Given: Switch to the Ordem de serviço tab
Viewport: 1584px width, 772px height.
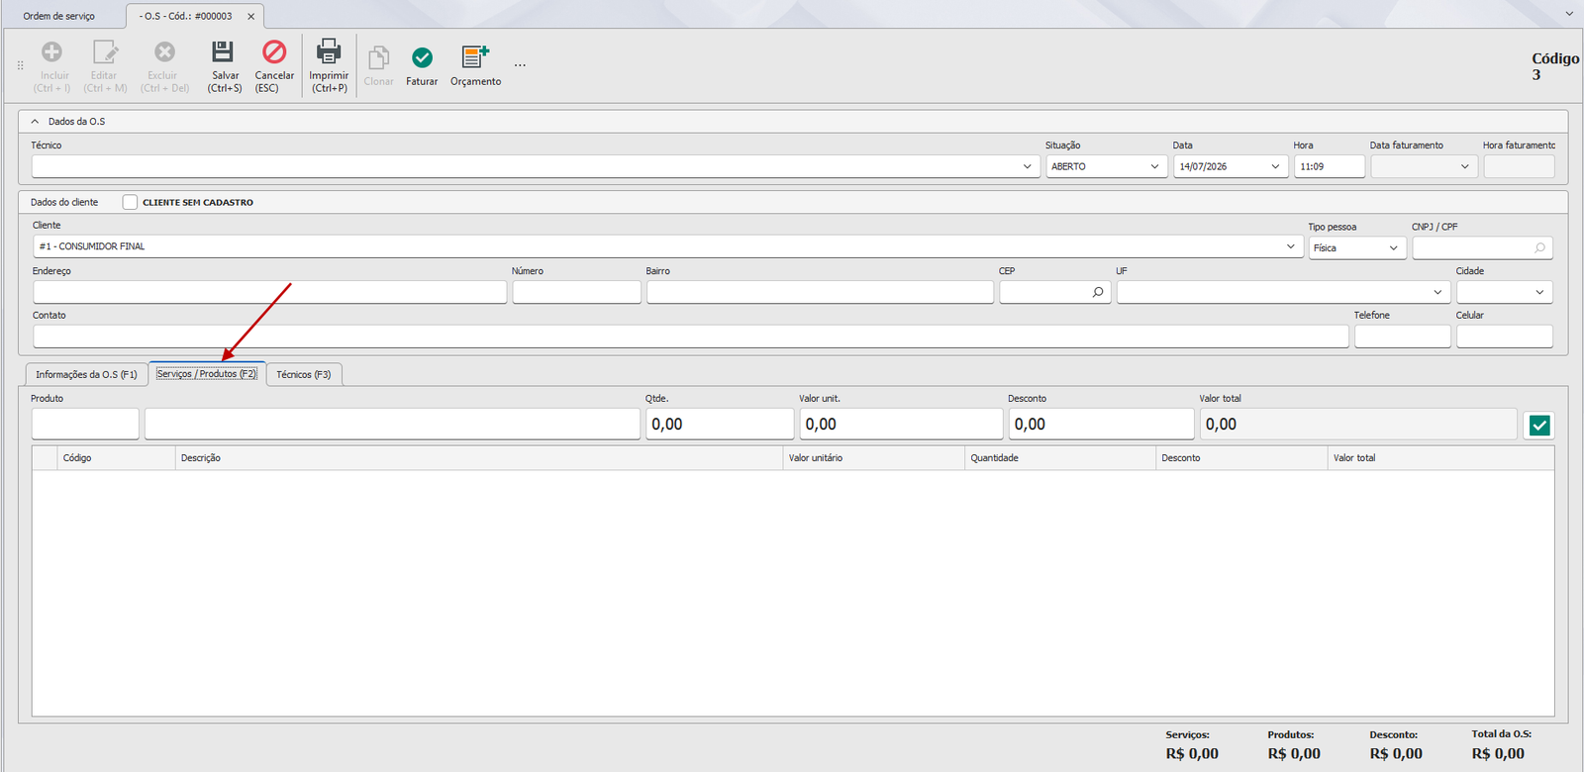Looking at the screenshot, I should tap(59, 16).
